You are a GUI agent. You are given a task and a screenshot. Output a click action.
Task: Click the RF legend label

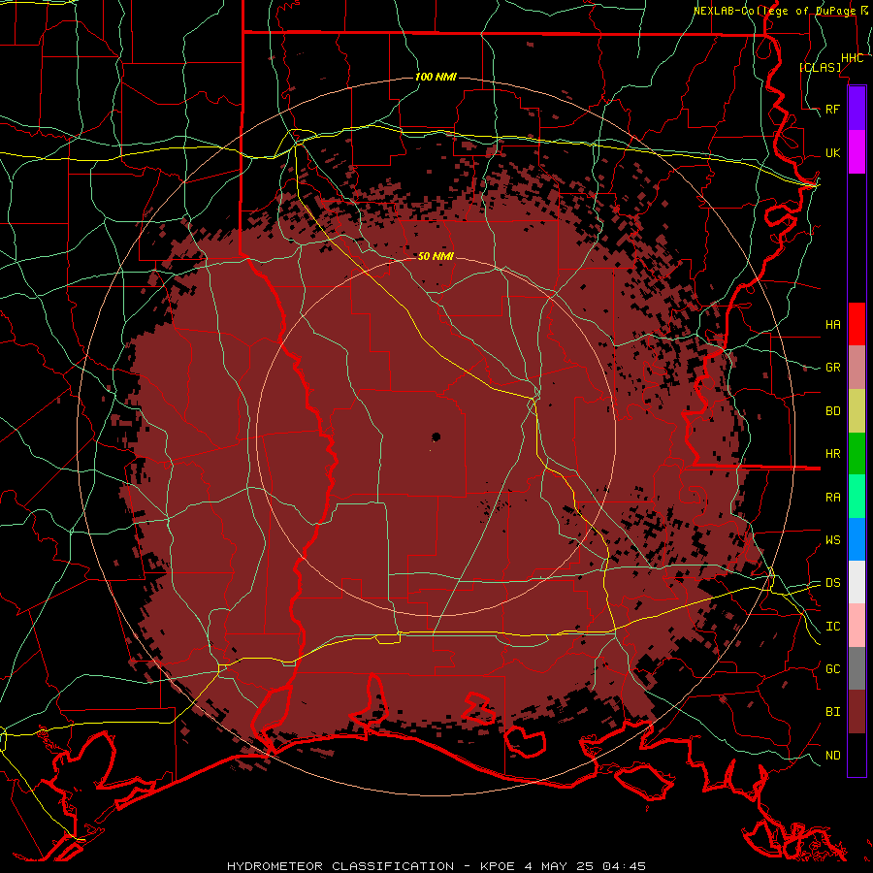(x=833, y=109)
